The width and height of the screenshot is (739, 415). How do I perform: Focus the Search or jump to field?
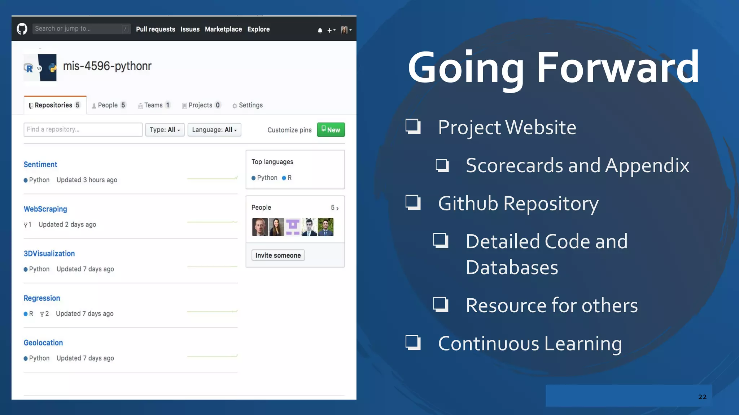pyautogui.click(x=81, y=29)
